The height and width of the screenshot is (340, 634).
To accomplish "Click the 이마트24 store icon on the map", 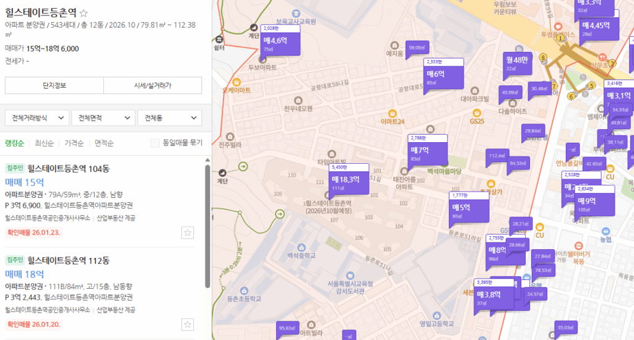I will (x=392, y=113).
